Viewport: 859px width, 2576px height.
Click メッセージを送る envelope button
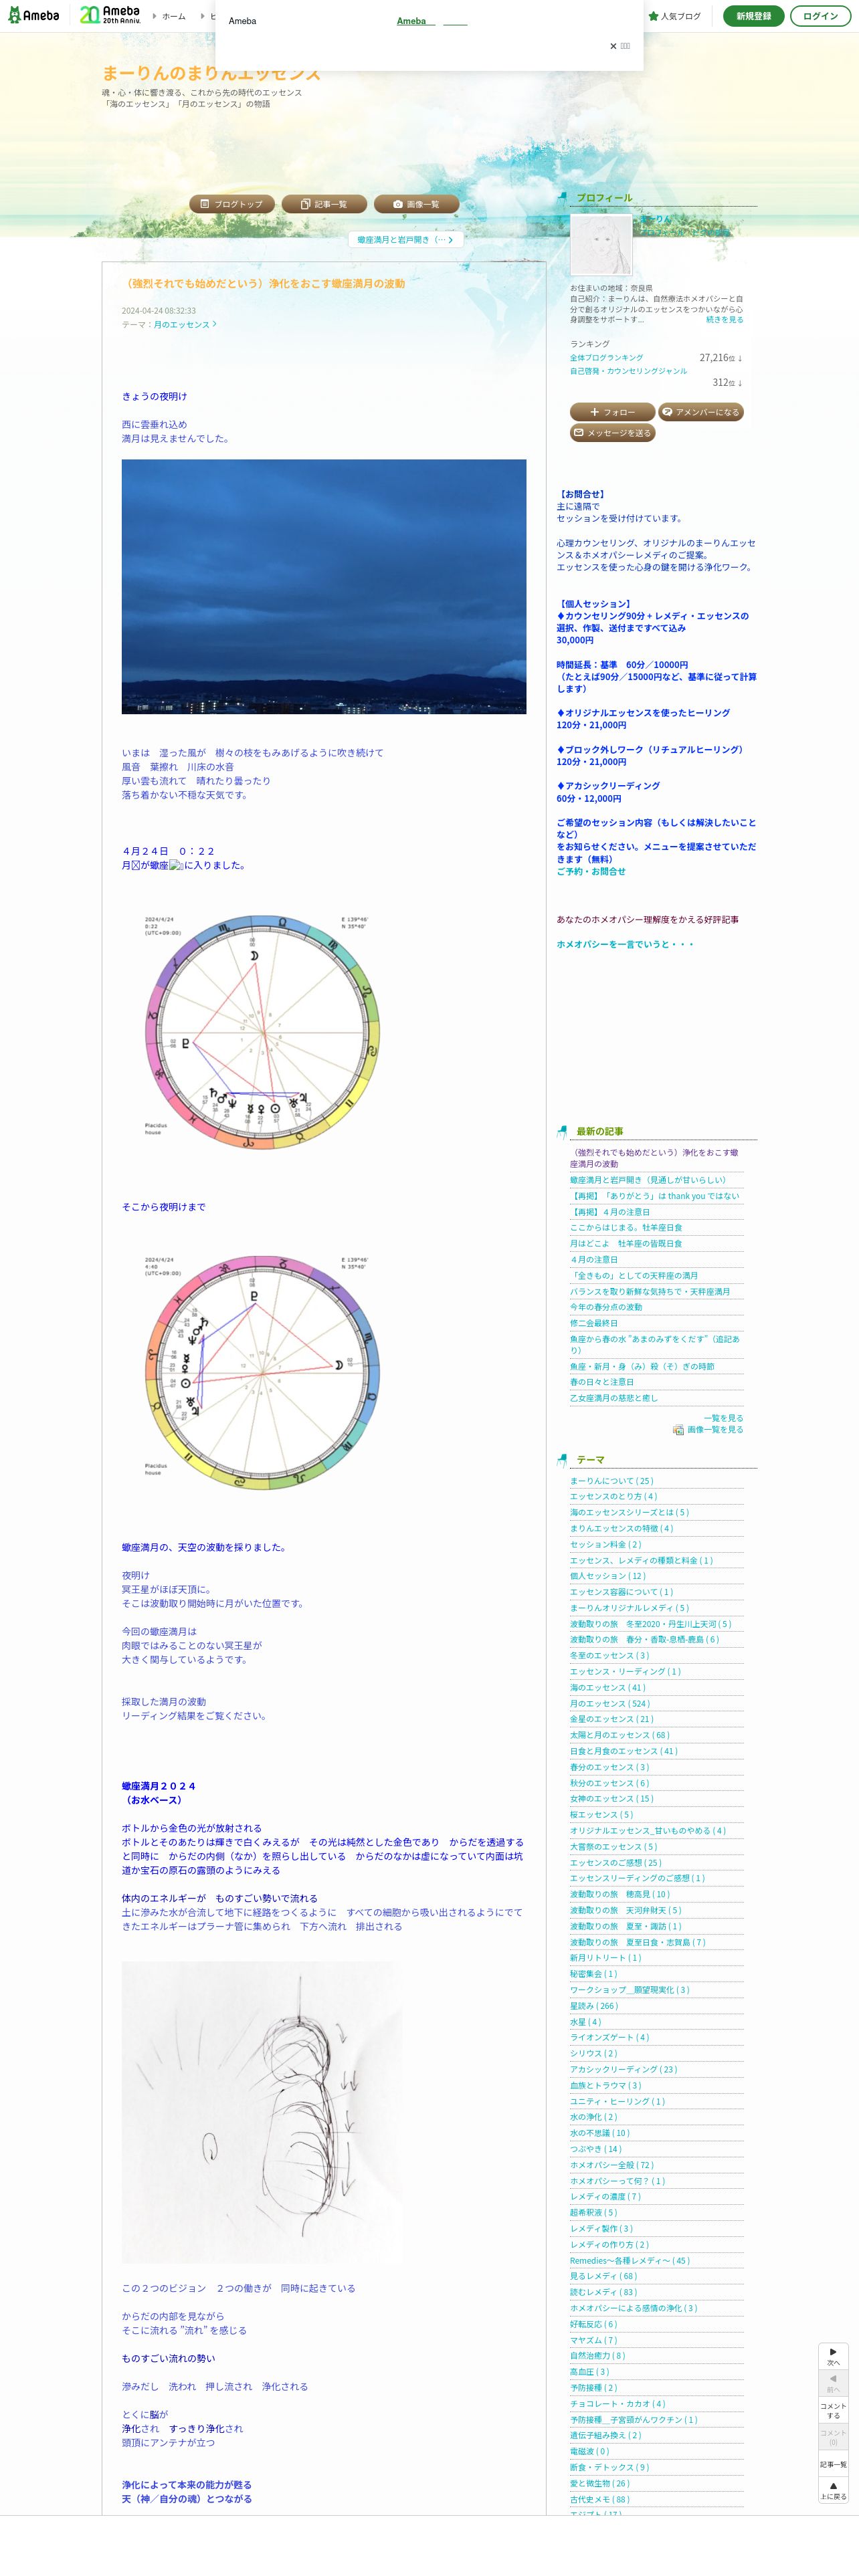pos(612,433)
